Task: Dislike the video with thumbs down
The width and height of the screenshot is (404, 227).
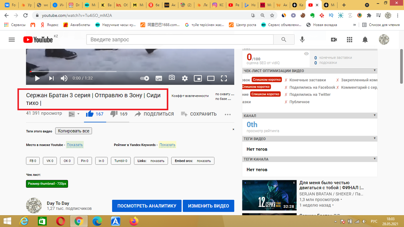Action: point(119,114)
